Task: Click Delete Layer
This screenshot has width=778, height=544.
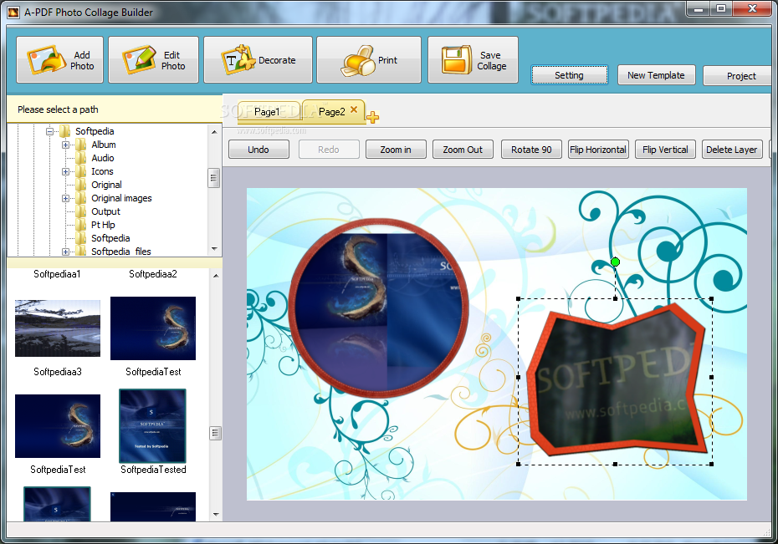Action: pos(732,150)
